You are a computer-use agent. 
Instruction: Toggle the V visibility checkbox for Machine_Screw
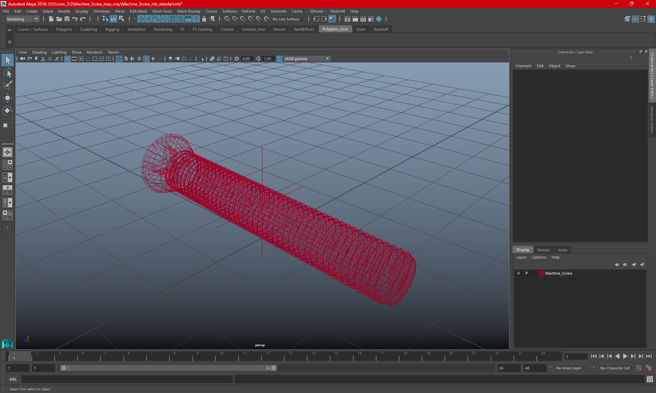pyautogui.click(x=518, y=273)
